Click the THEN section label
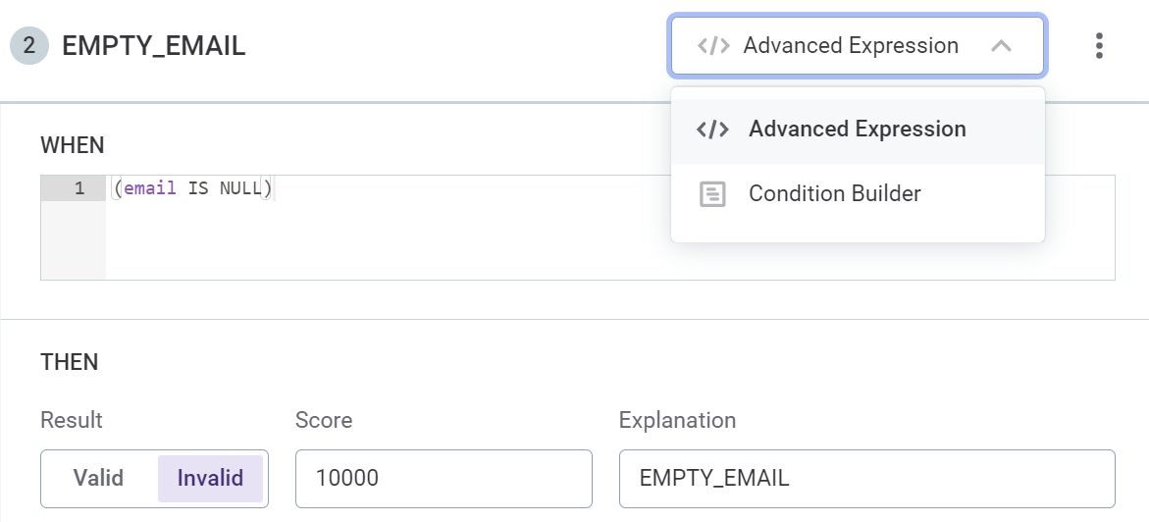 click(70, 362)
